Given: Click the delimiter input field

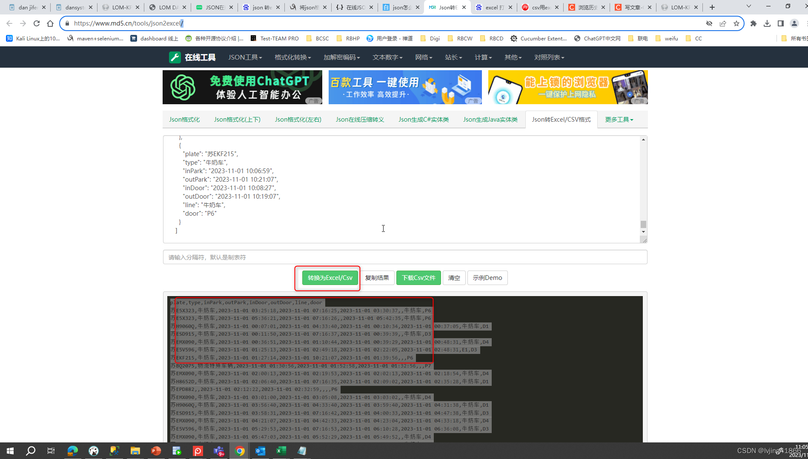Looking at the screenshot, I should (404, 257).
